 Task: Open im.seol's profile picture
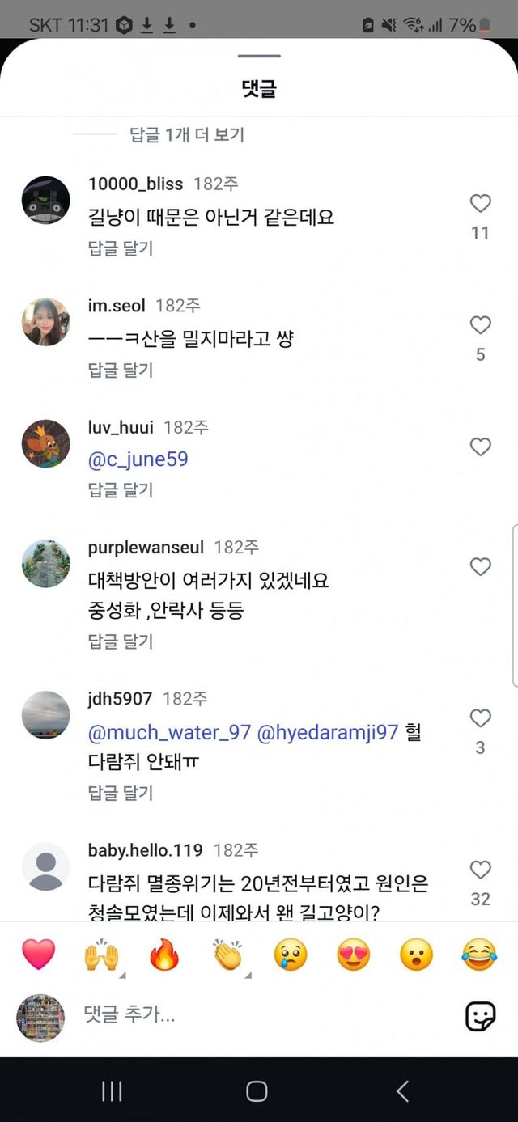pyautogui.click(x=45, y=322)
